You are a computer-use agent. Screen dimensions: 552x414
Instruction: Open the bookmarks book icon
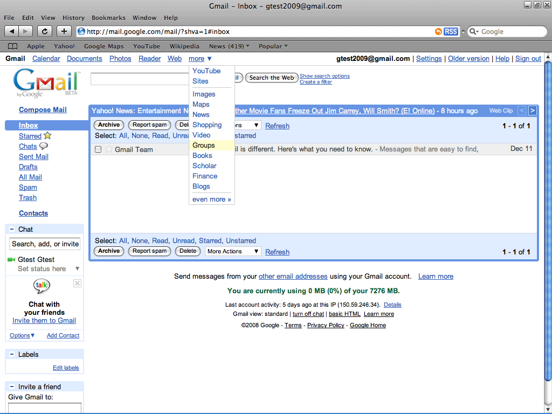click(x=13, y=46)
